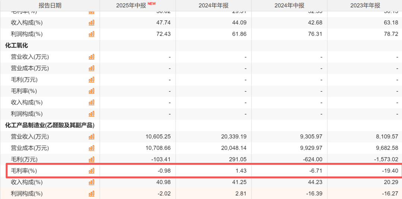Open chart icon for 营业成本 row showing 10,708.66
The image size is (402, 199).
(x=91, y=148)
